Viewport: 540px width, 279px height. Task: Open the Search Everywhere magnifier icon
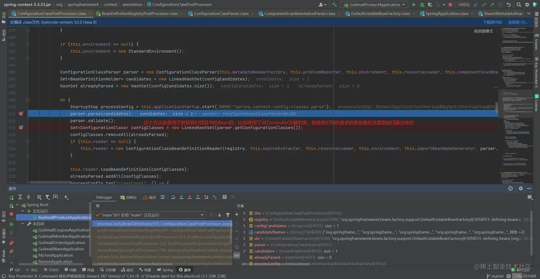tap(519, 5)
